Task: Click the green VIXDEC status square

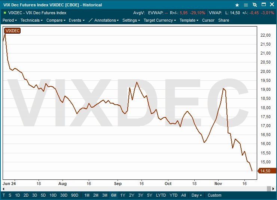Action: [x=5, y=13]
